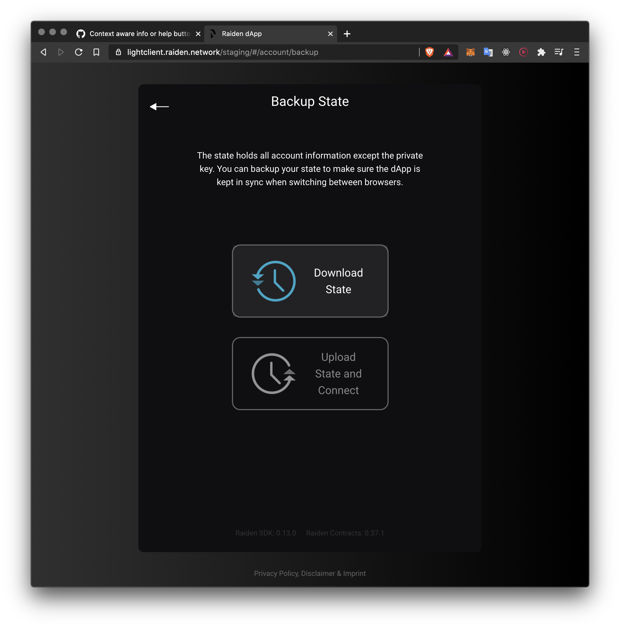Viewport: 620px width, 628px height.
Task: Click the Raiden favicon on second tab
Action: click(213, 34)
